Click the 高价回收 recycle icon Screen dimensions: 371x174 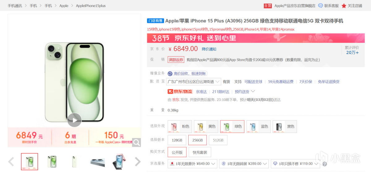point(170,73)
